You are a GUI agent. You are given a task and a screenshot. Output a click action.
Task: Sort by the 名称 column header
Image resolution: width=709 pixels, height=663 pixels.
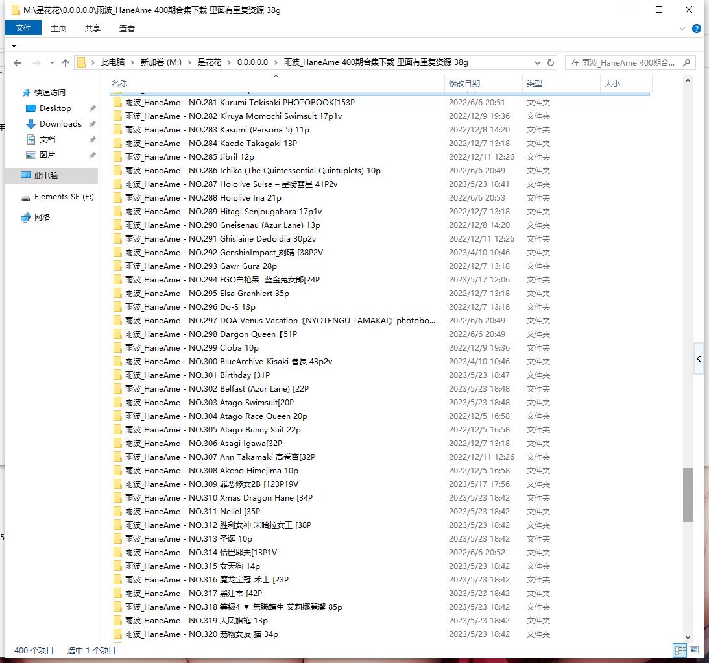(x=119, y=83)
